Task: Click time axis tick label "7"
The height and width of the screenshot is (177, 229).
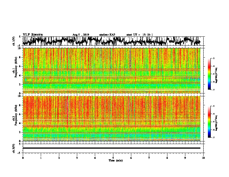Action: (149, 158)
